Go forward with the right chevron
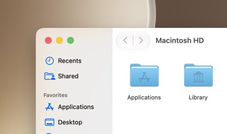The image size is (227, 134). (x=141, y=40)
